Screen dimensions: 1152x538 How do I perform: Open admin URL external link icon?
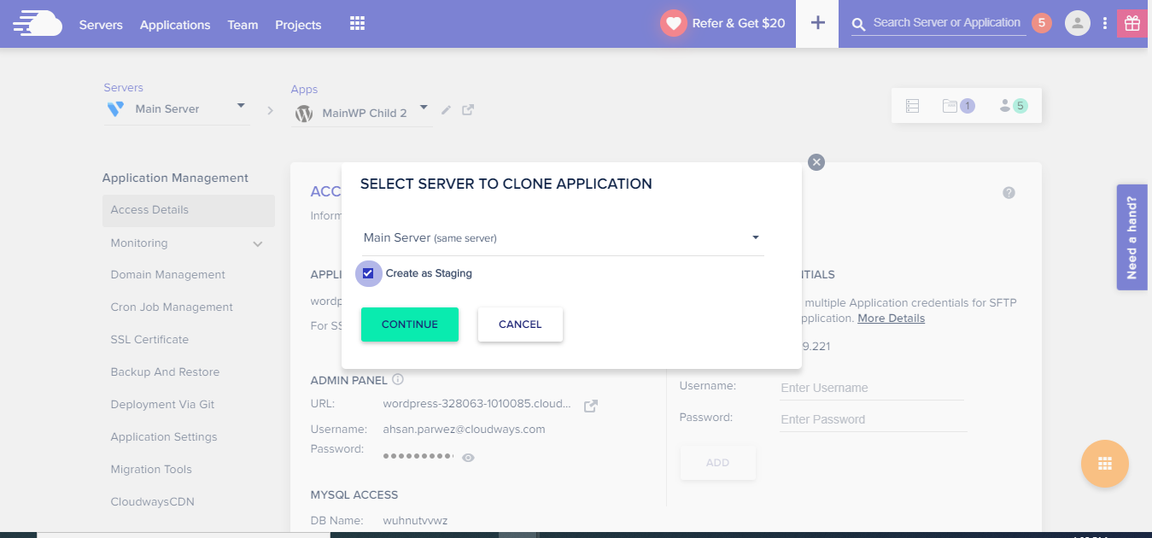pyautogui.click(x=590, y=406)
